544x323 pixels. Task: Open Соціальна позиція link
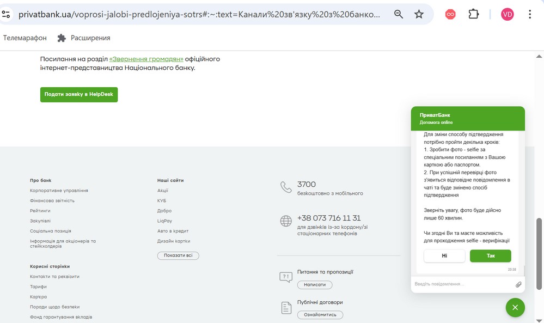click(51, 231)
